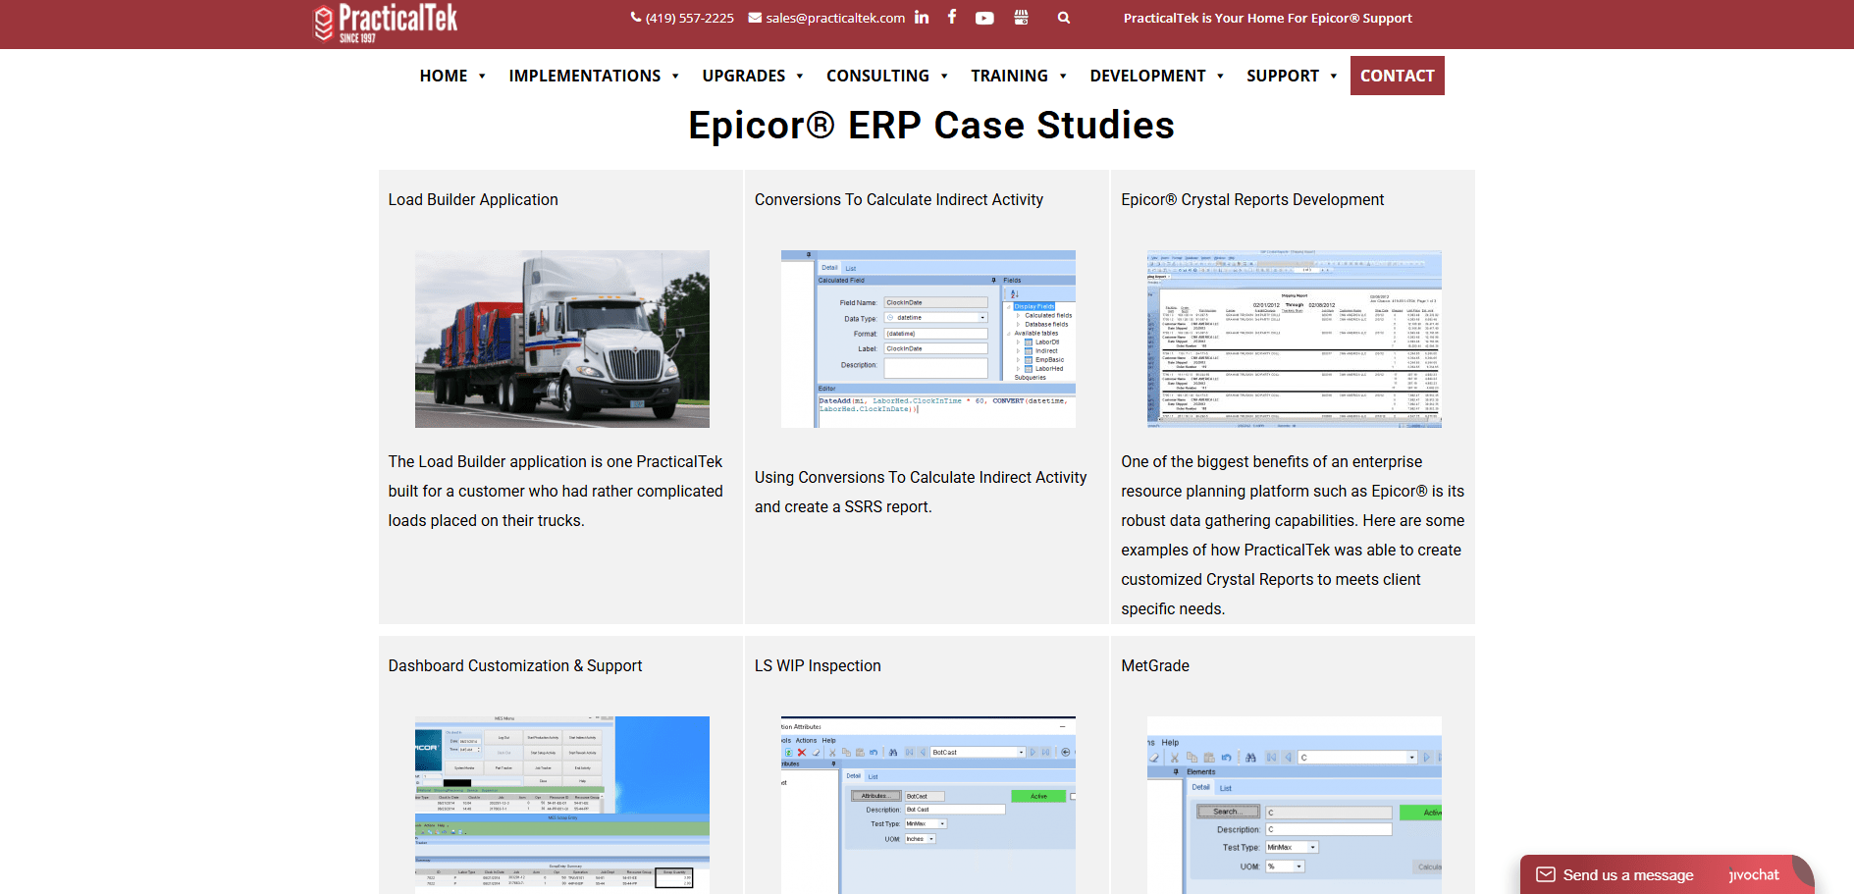Expand the DEVELOPMENT menu arrow

click(1220, 77)
